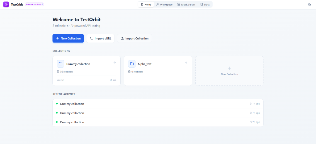
Task: Click the COLLECTIONS section header
Action: (61, 51)
